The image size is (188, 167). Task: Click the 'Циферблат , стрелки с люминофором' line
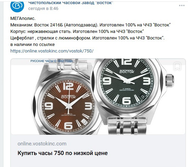(87, 38)
